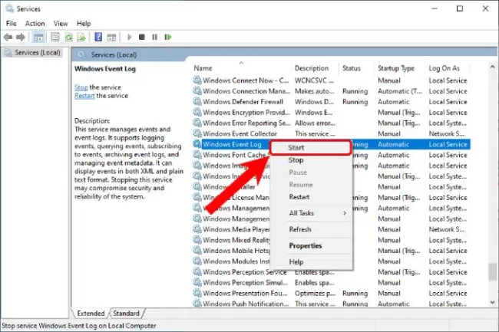Image resolution: width=499 pixels, height=332 pixels.
Task: Switch to the Extended tab
Action: tap(91, 314)
